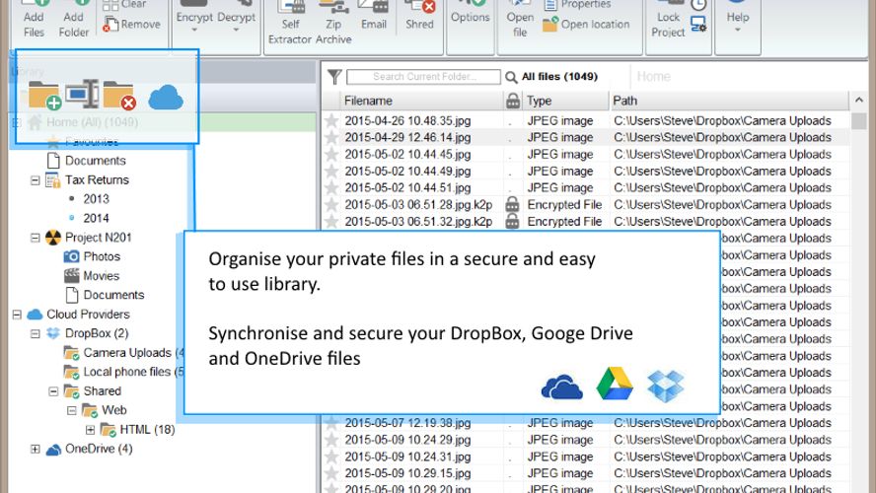Viewport: 876px width, 493px height.
Task: Click scrollbar up arrow in file list
Action: (x=858, y=101)
